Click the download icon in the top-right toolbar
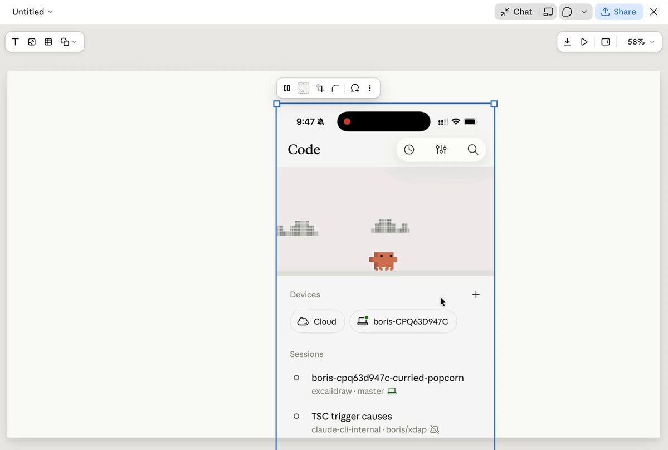 [568, 42]
